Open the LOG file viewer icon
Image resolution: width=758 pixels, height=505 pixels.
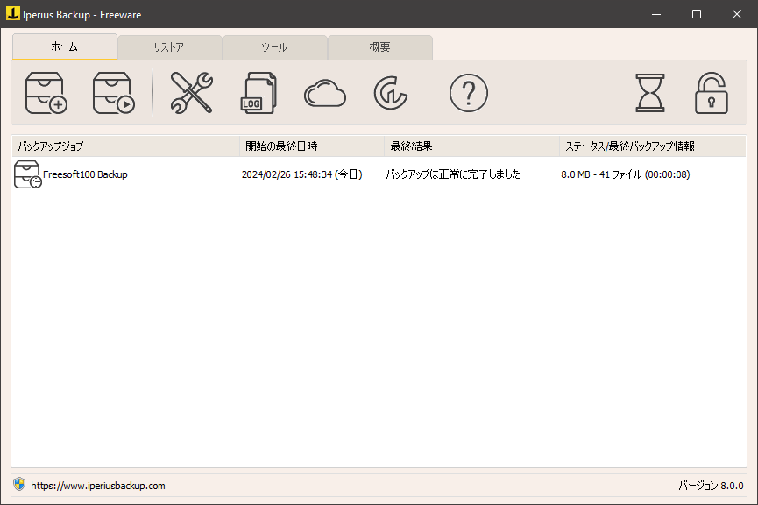tap(259, 93)
